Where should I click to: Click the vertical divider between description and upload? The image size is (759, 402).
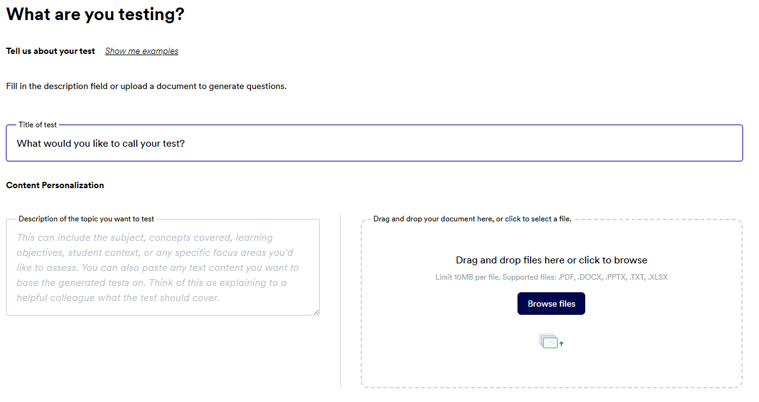340,301
